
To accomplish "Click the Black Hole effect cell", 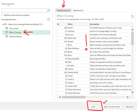I will point(78,38).
